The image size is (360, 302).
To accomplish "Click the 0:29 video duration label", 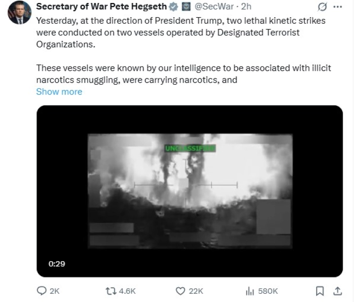I will [57, 264].
